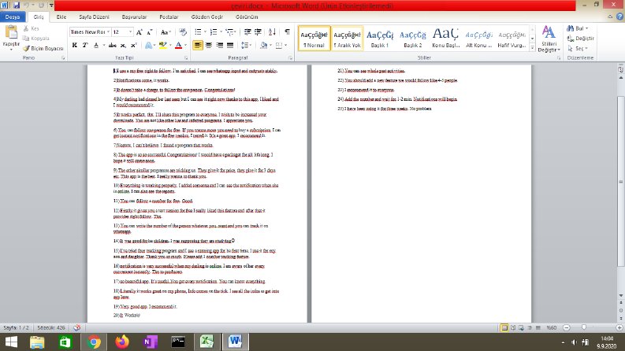Screen dimensions: 625x351
Task: Click the Yapıştır paste icon
Action: click(11, 32)
